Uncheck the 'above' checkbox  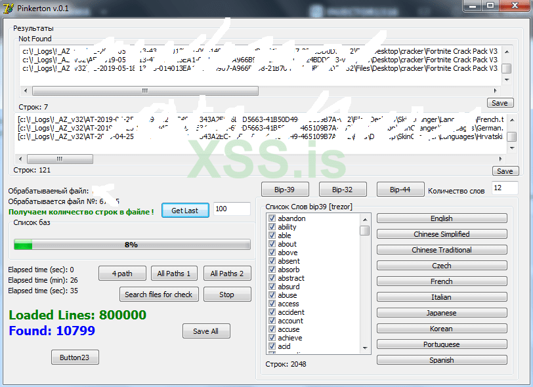click(x=272, y=252)
